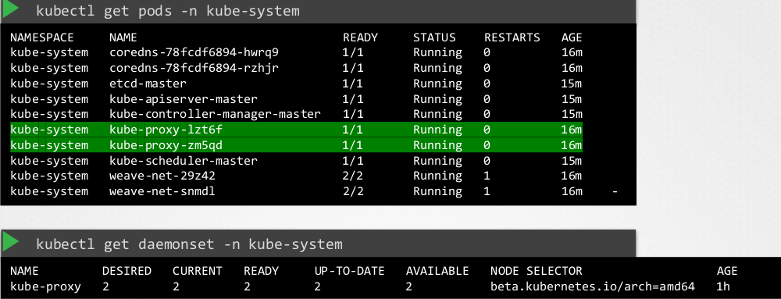The height and width of the screenshot is (299, 781).
Task: Click the STATUS column header
Action: [434, 37]
